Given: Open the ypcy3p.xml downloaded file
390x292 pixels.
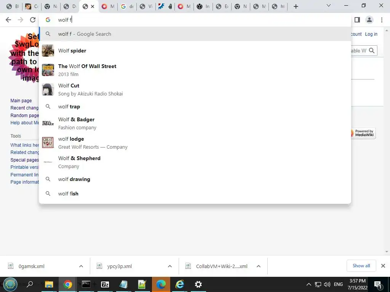Looking at the screenshot, I should [x=119, y=266].
